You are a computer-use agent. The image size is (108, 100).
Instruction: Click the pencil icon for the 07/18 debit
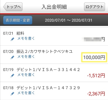12,94
